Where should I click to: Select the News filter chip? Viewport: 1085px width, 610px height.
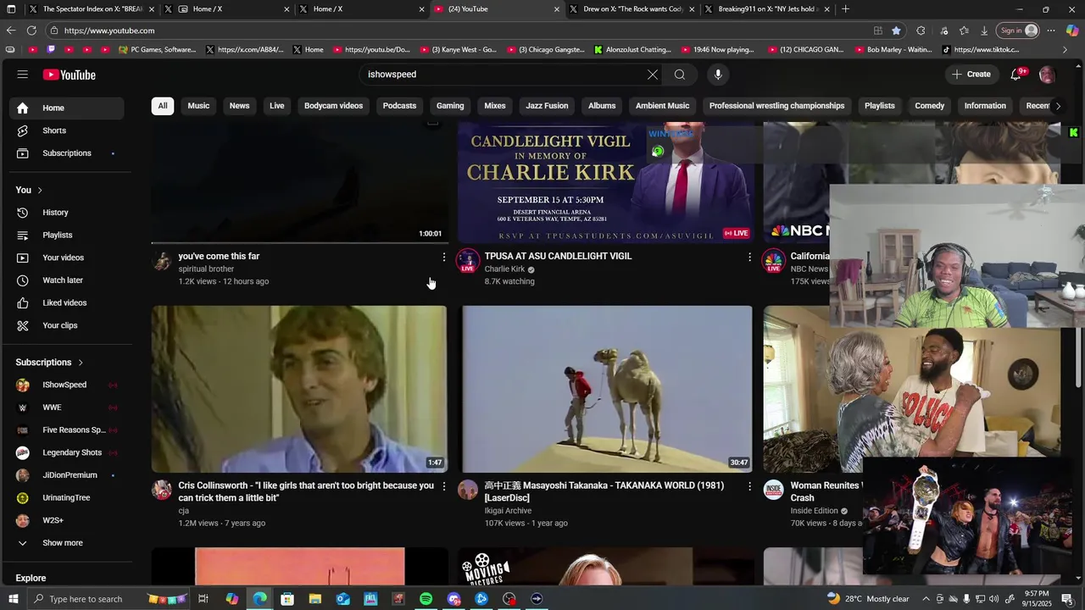(x=239, y=106)
